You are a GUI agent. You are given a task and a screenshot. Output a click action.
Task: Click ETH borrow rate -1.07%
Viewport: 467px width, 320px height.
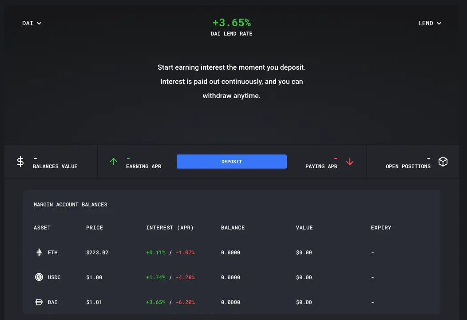pos(185,253)
